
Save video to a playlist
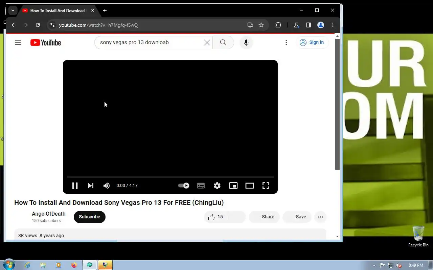[297, 217]
